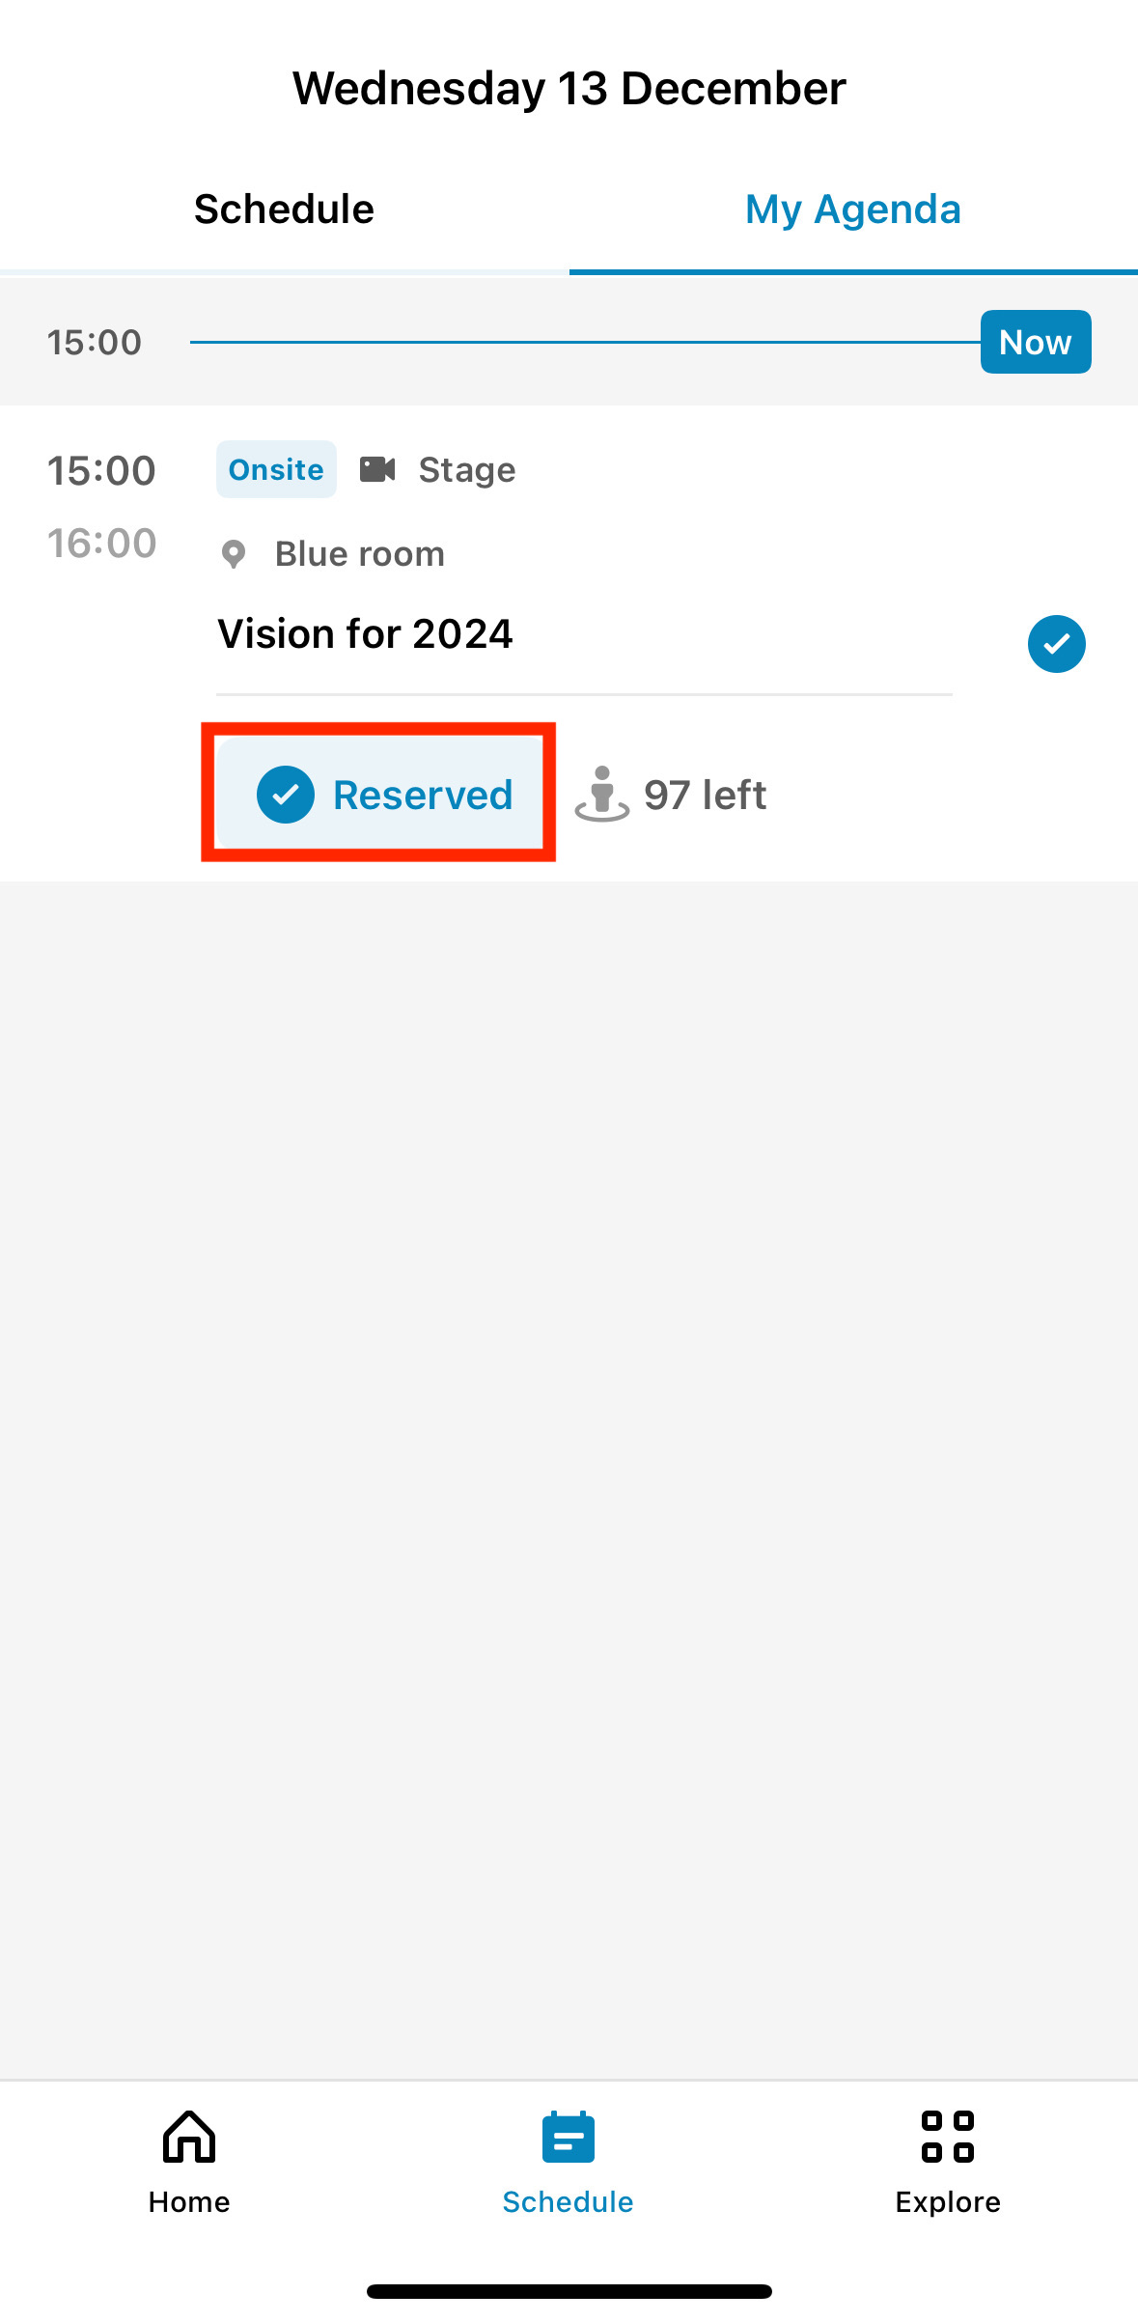Select the Schedule calendar icon in bottom bar
This screenshot has width=1138, height=2322.
point(568,2137)
